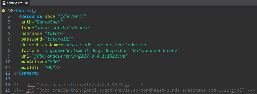Click the maxIdle="100" attribute
The height and width of the screenshot is (94, 257).
coord(38,67)
